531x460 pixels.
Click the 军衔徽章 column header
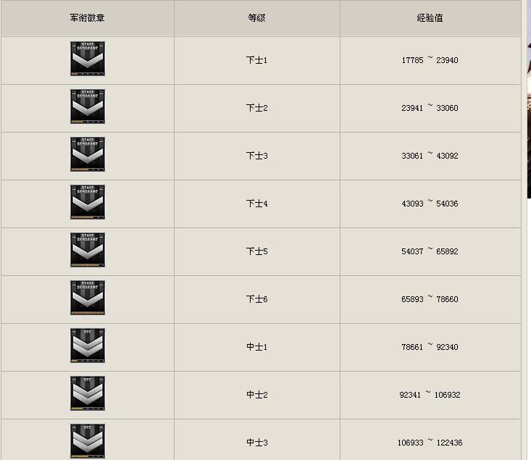pyautogui.click(x=87, y=17)
